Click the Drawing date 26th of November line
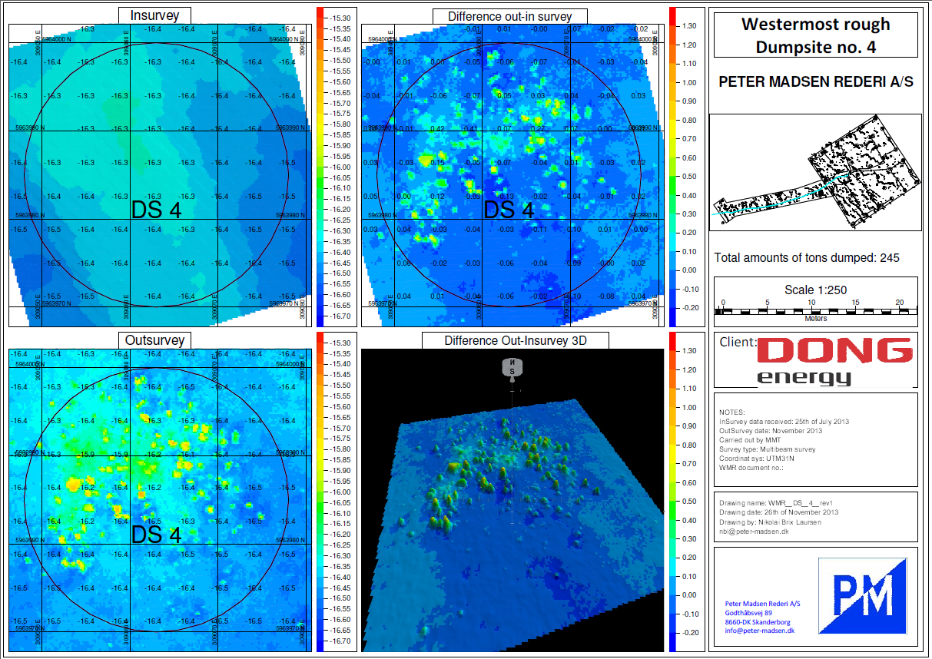The width and height of the screenshot is (932, 659). pos(778,512)
